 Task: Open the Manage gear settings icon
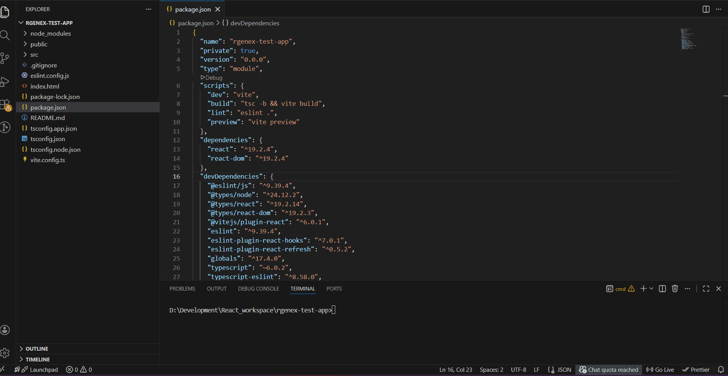coord(5,353)
